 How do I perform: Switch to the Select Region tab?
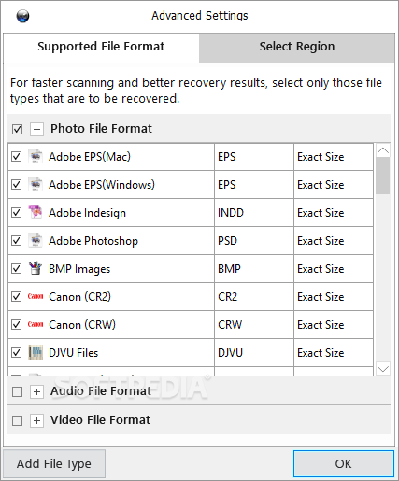(297, 47)
